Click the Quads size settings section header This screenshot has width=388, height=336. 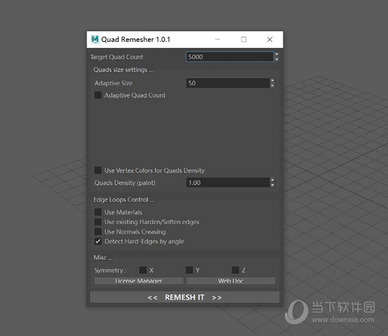point(123,70)
